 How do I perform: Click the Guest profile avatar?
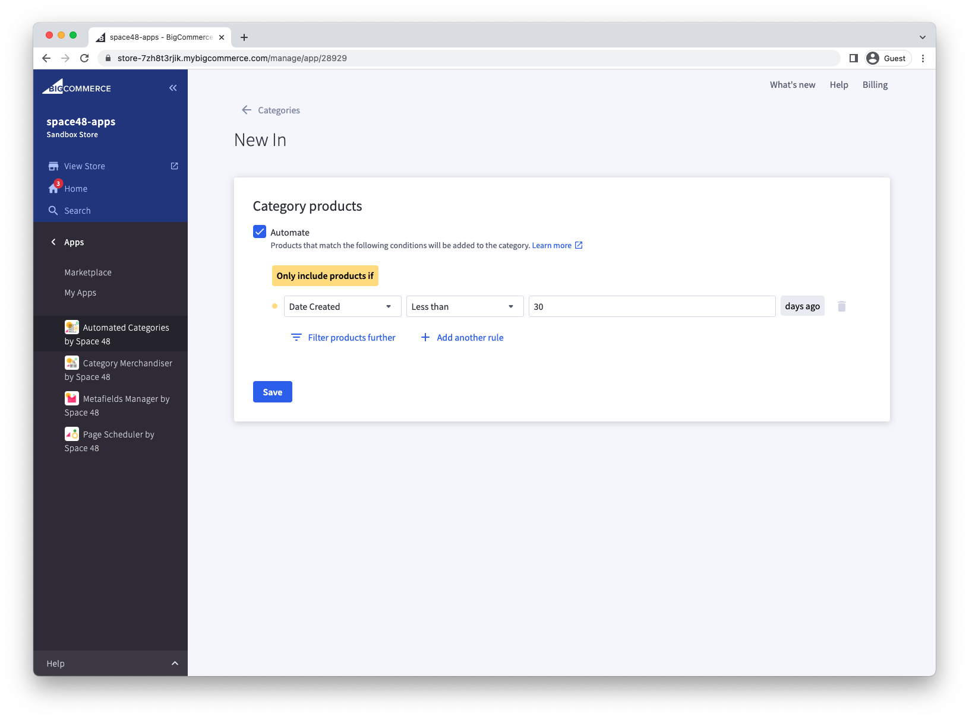click(873, 58)
